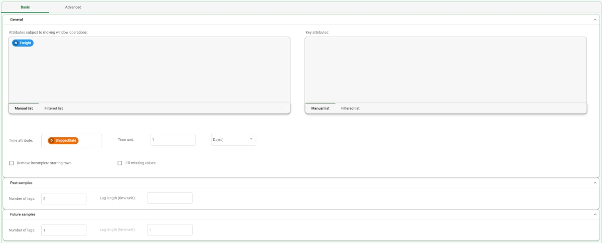The image size is (602, 243).
Task: Enable Fill missing values checkbox
Action: coord(120,163)
